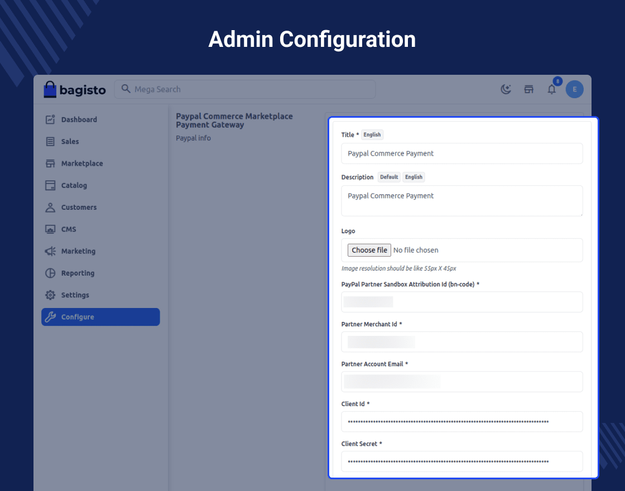Select the Catalog sidebar icon

51,185
